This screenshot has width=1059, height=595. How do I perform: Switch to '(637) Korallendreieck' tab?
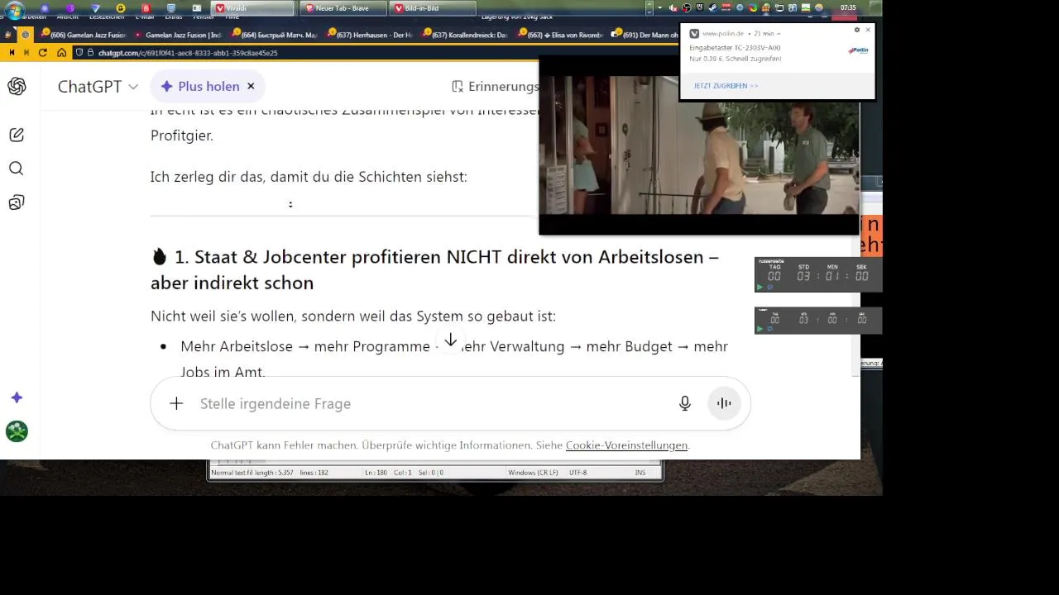tap(465, 35)
